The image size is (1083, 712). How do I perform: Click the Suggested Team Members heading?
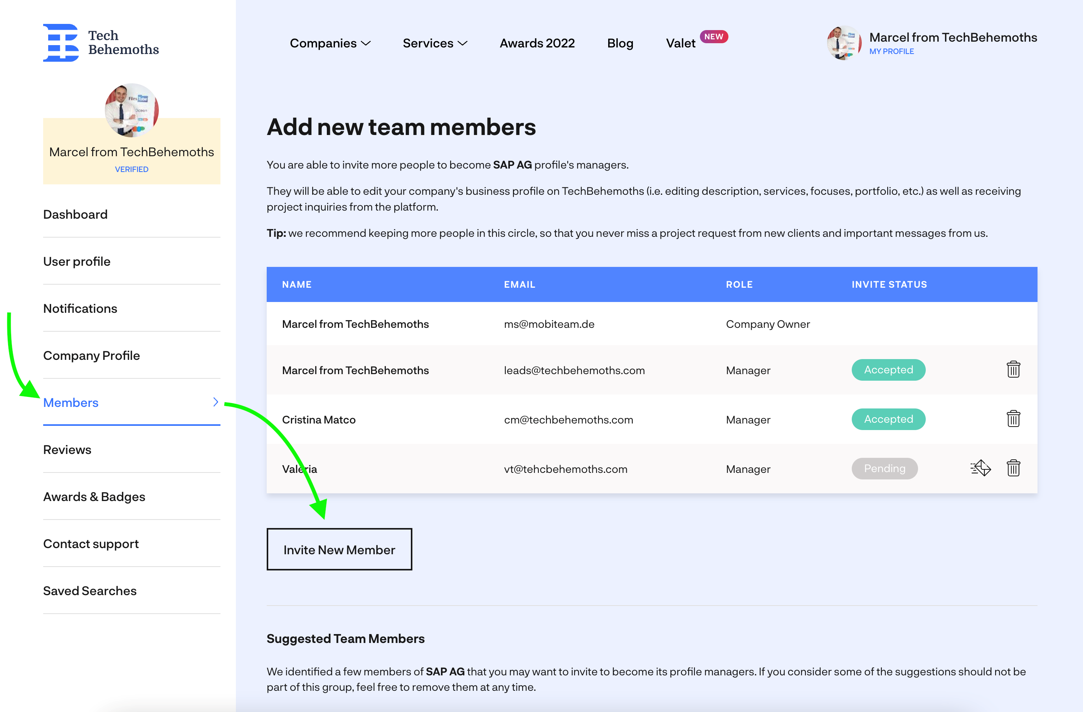click(x=345, y=638)
